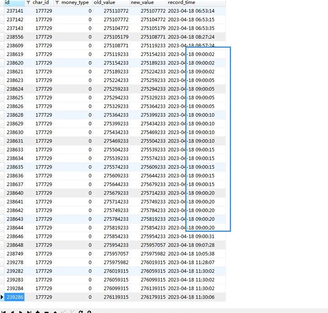Click record time 2023-04-18 08:27:24
Viewport: 328px width, 313px height.
191,37
